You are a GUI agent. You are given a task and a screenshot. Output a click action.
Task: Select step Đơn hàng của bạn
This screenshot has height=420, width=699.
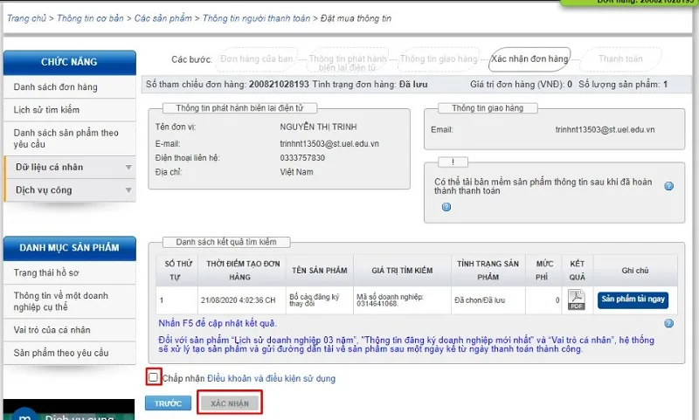click(257, 59)
